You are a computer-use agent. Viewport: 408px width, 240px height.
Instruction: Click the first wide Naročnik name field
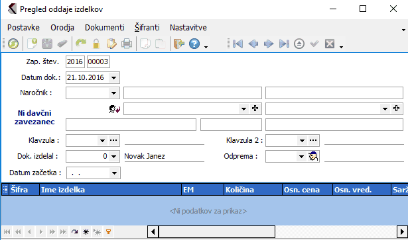pyautogui.click(x=192, y=93)
